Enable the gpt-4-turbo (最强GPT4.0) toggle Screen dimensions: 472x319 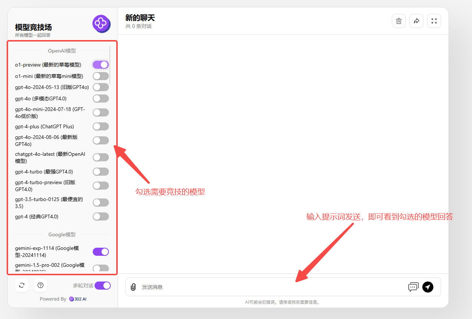pyautogui.click(x=101, y=172)
